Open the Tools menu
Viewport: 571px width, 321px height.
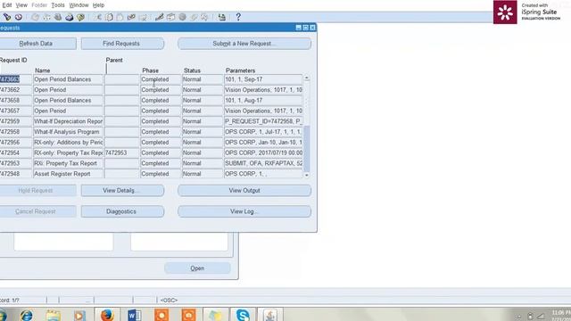[58, 5]
